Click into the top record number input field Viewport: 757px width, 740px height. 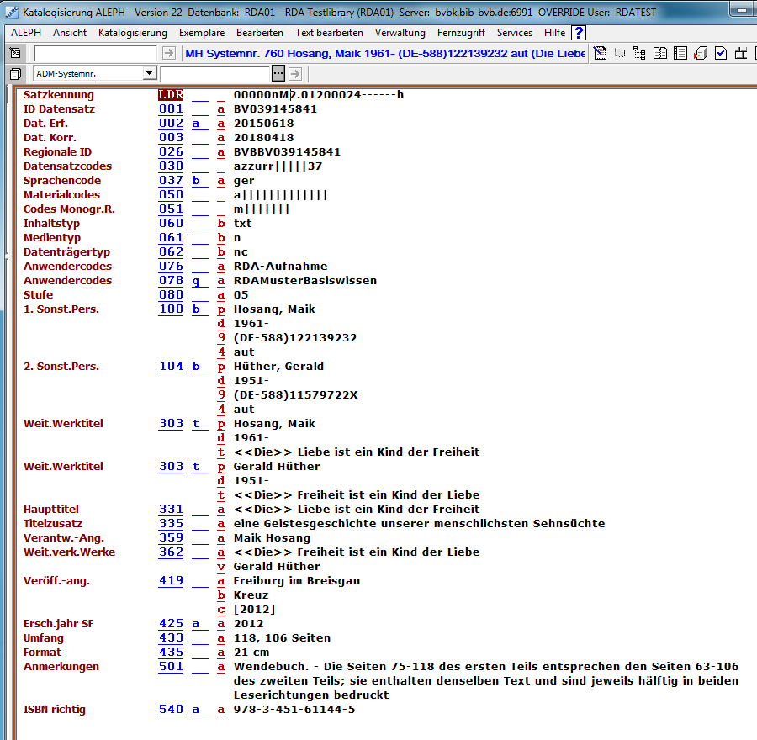click(x=94, y=53)
